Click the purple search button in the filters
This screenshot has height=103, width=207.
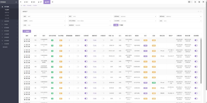(116, 25)
